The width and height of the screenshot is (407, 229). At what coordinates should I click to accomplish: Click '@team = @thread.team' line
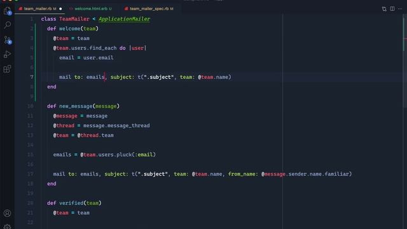83,135
